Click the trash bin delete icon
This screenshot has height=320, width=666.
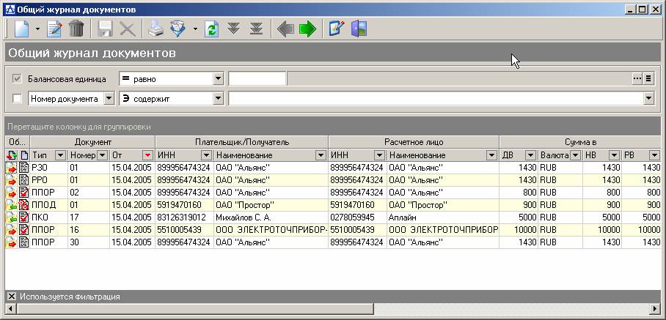coord(76,29)
